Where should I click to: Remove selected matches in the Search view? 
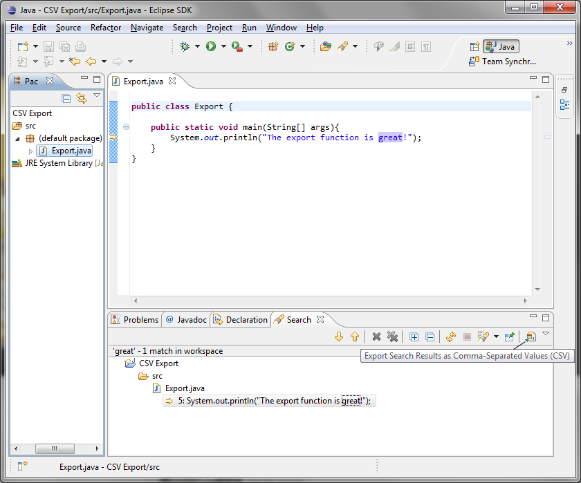pos(376,337)
